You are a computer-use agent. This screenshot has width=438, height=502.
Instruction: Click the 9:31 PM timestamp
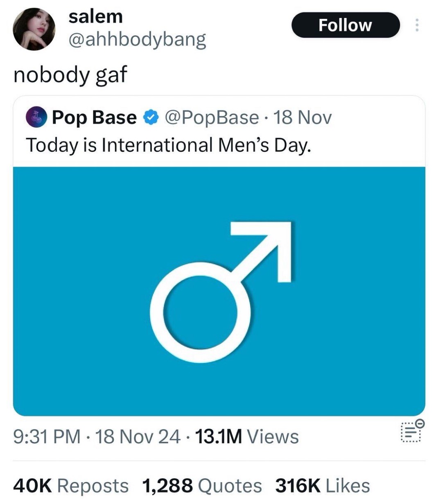click(x=47, y=436)
